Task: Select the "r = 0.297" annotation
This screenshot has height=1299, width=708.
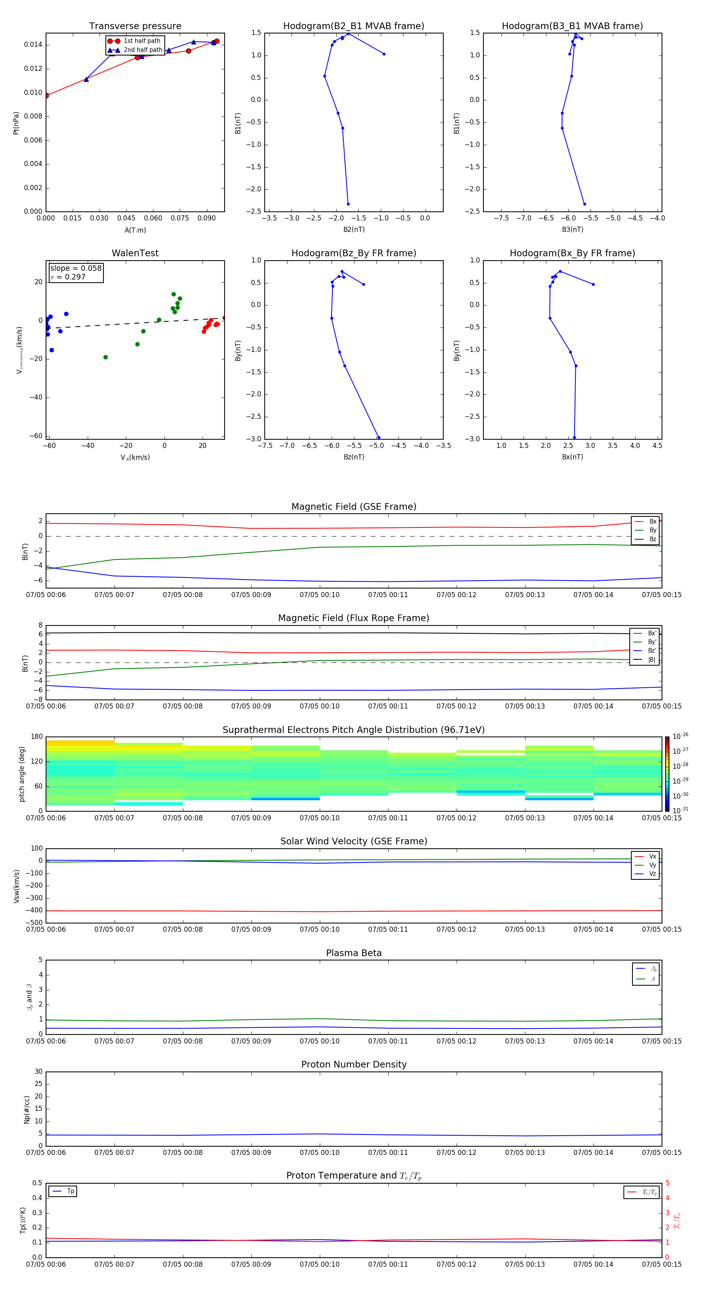Action: 68,277
